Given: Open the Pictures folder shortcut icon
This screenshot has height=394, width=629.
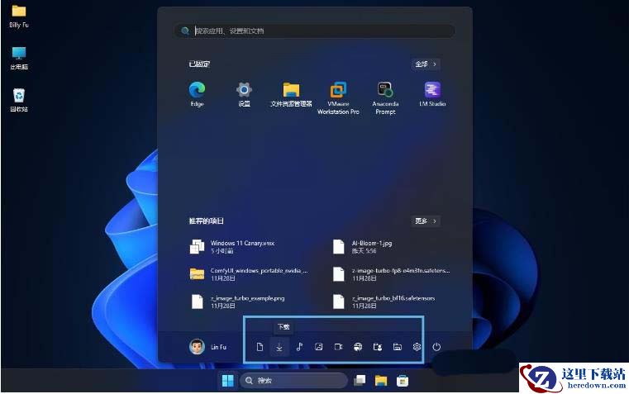Looking at the screenshot, I should click(x=318, y=347).
